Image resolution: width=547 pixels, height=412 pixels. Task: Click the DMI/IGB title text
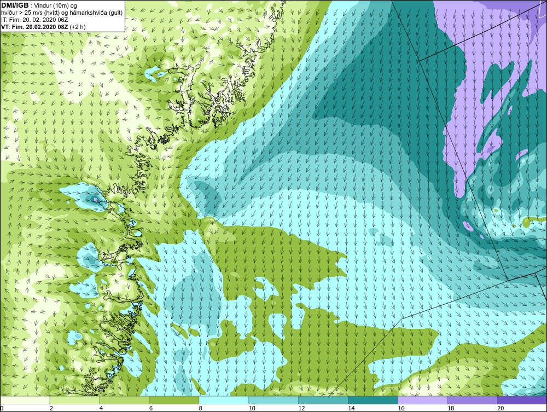click(x=15, y=5)
